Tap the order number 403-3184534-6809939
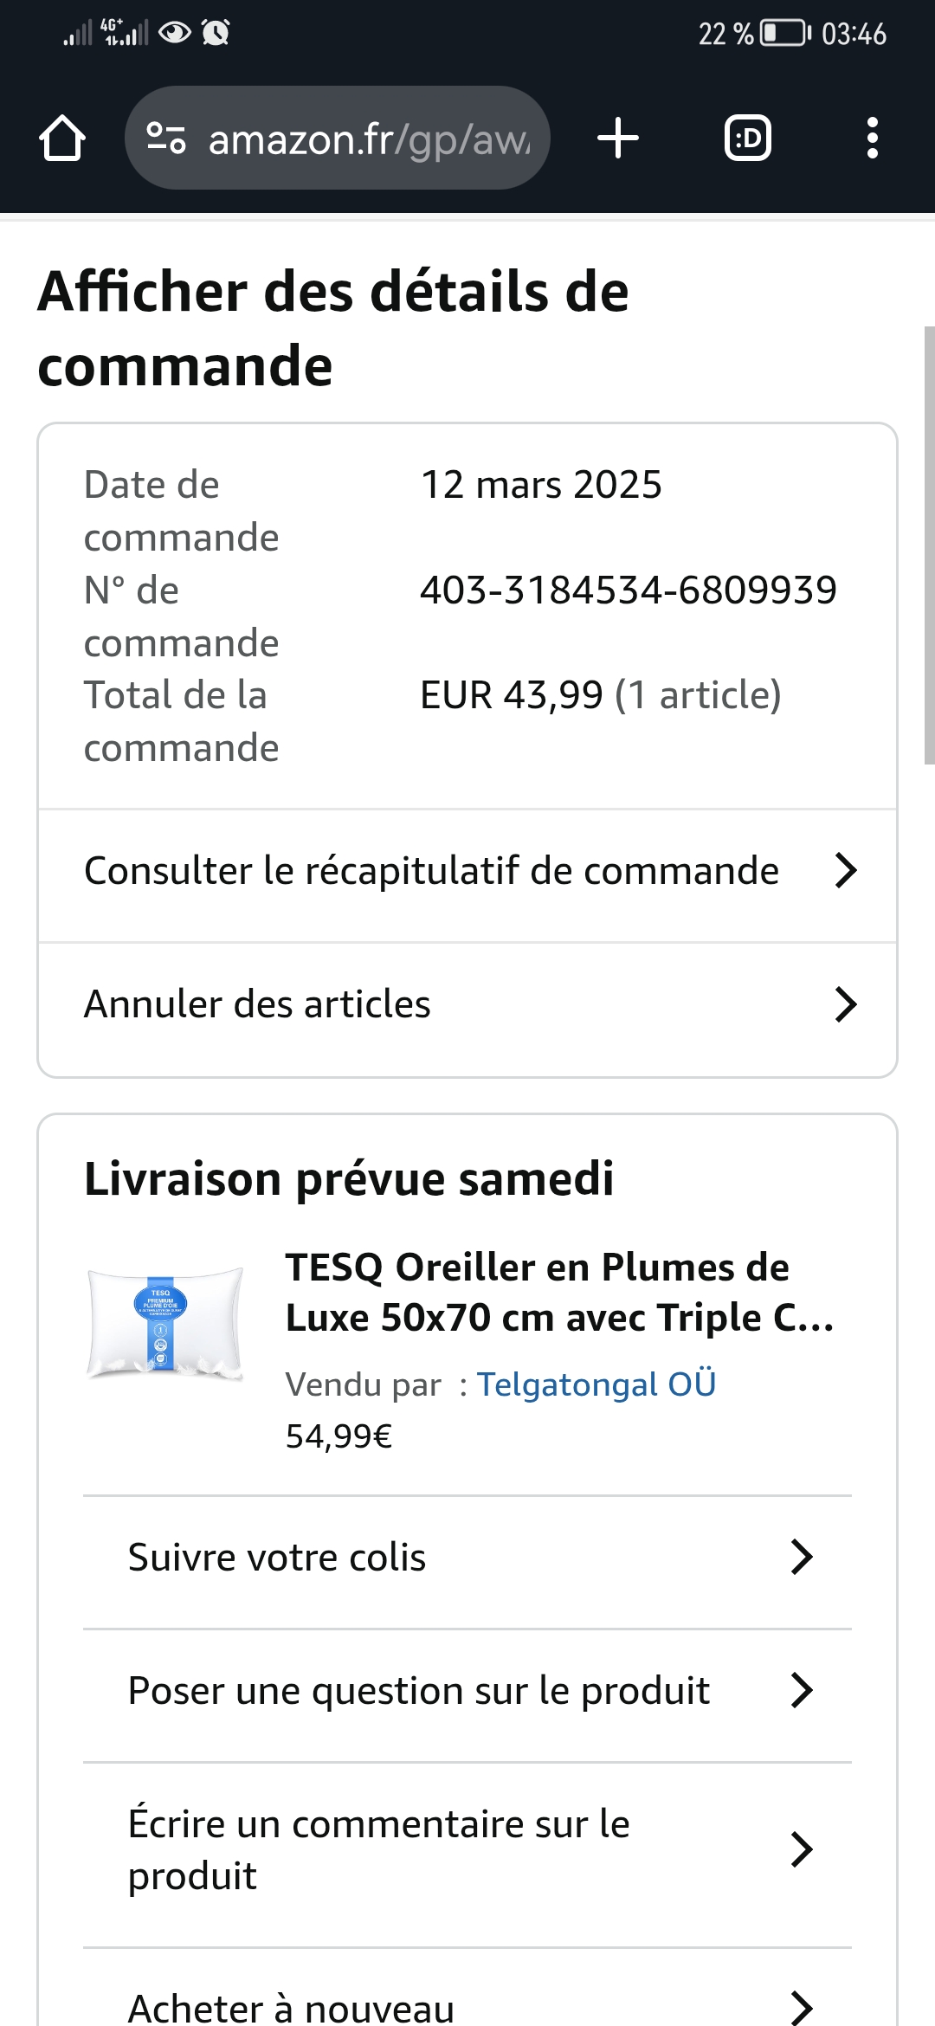The width and height of the screenshot is (935, 2026). pyautogui.click(x=629, y=590)
